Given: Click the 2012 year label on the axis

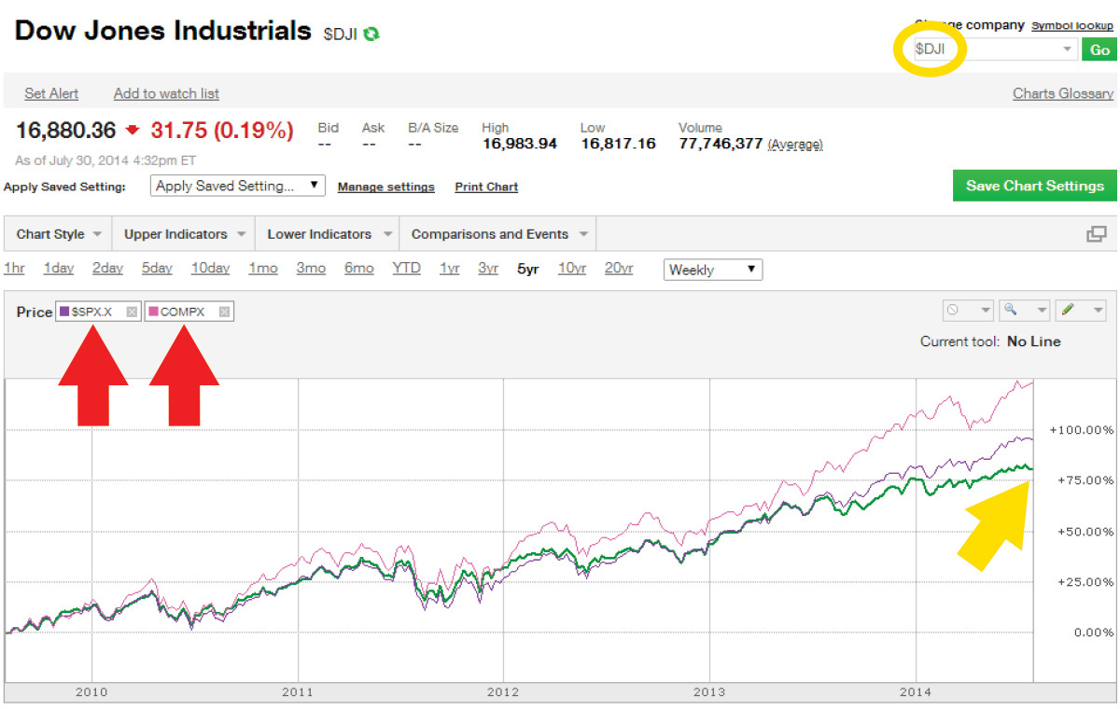Looking at the screenshot, I should coord(503,692).
